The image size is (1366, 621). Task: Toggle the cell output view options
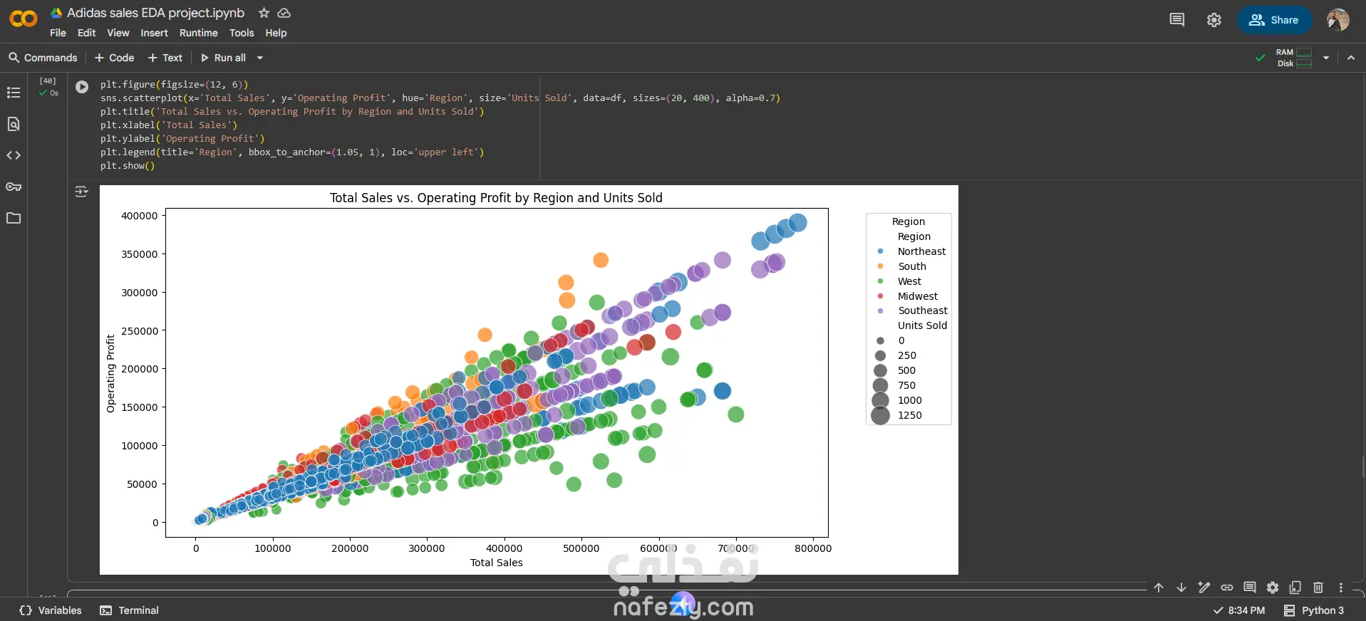[82, 192]
